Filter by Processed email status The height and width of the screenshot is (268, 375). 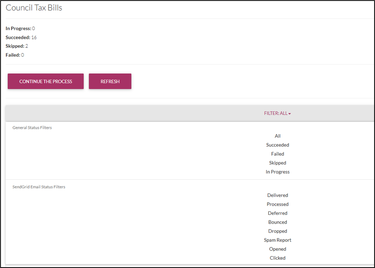(x=277, y=204)
